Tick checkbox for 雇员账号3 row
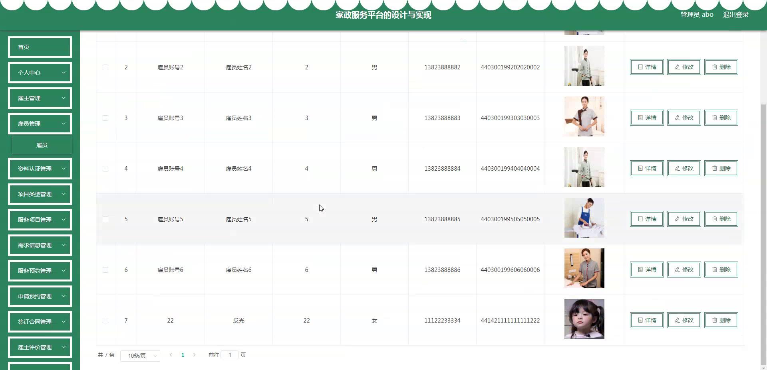 pos(105,118)
